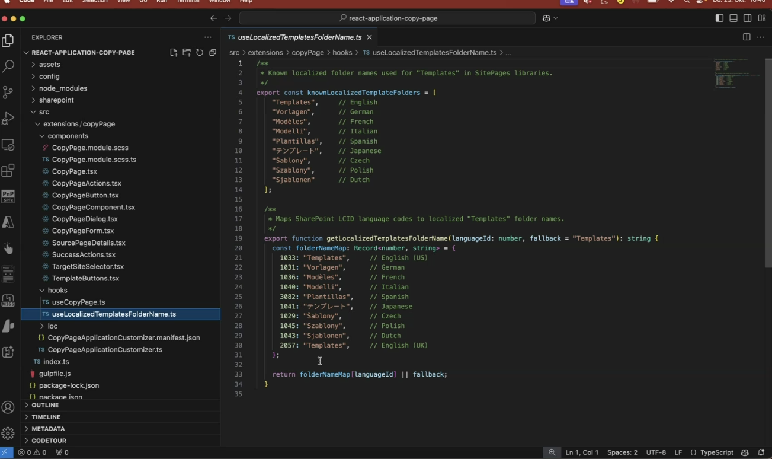Viewport: 772px width, 459px height.
Task: Expand the node_modules folder
Action: (x=63, y=88)
